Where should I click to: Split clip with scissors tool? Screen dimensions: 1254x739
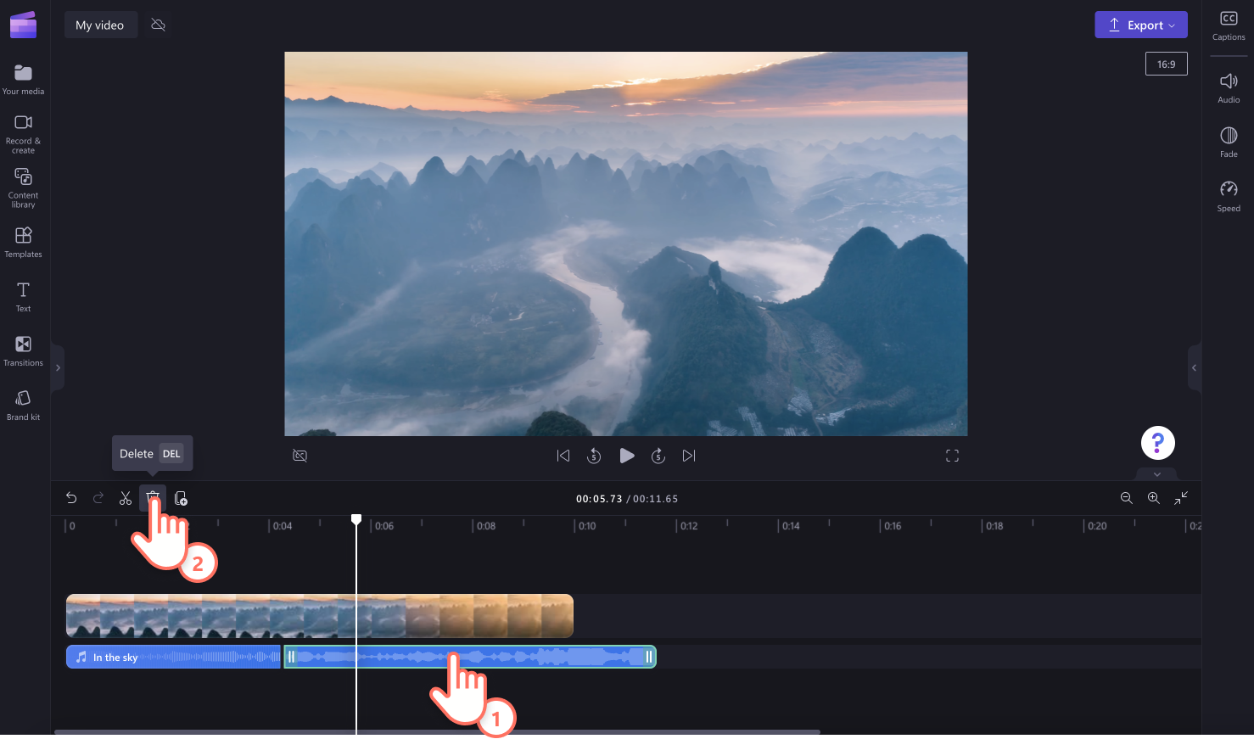pos(126,498)
